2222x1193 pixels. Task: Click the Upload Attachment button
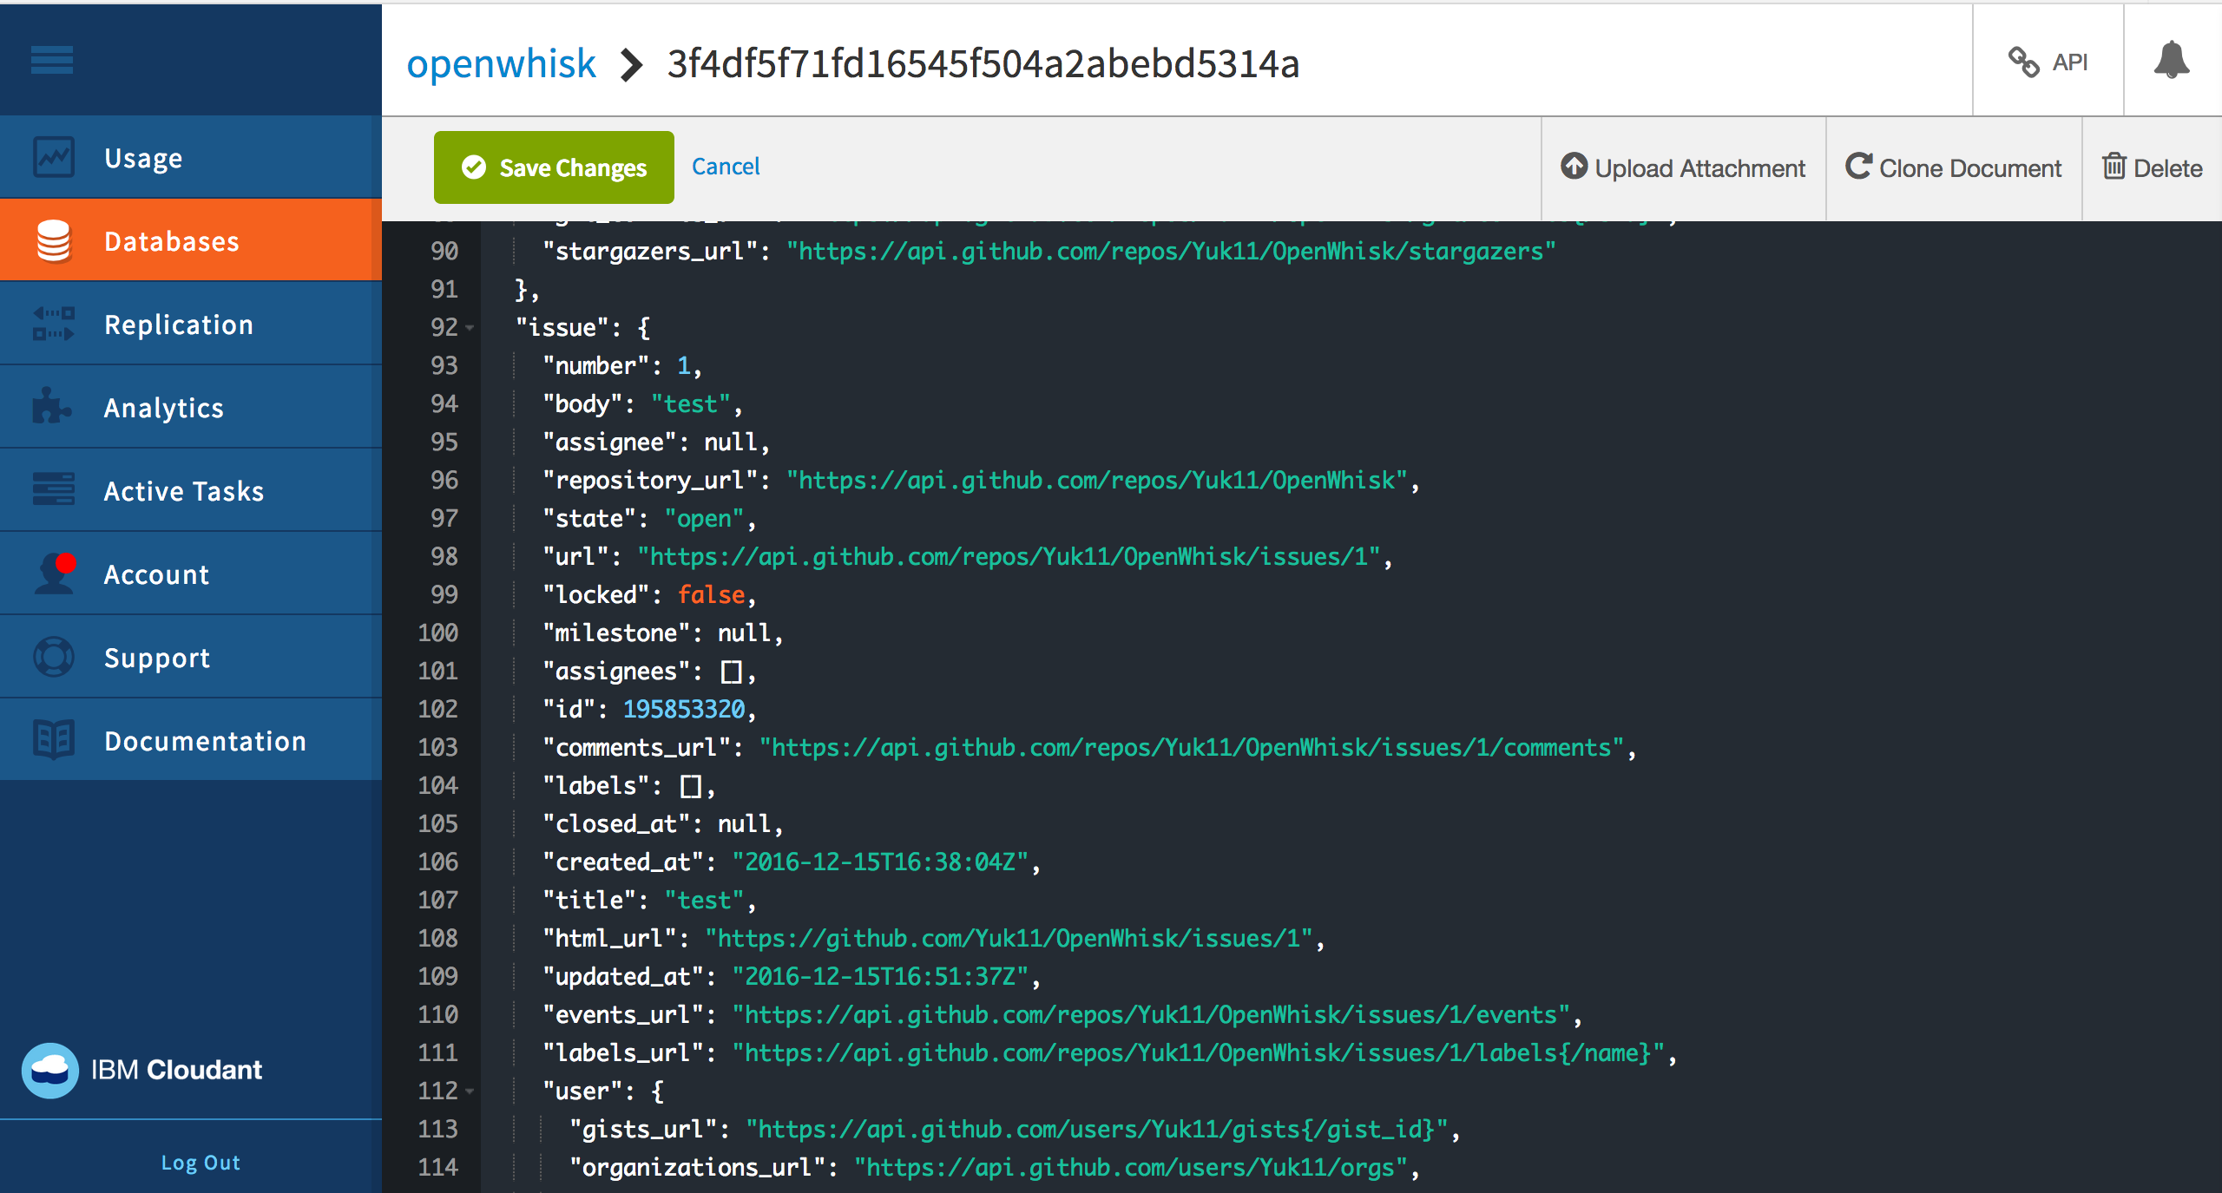click(1683, 167)
